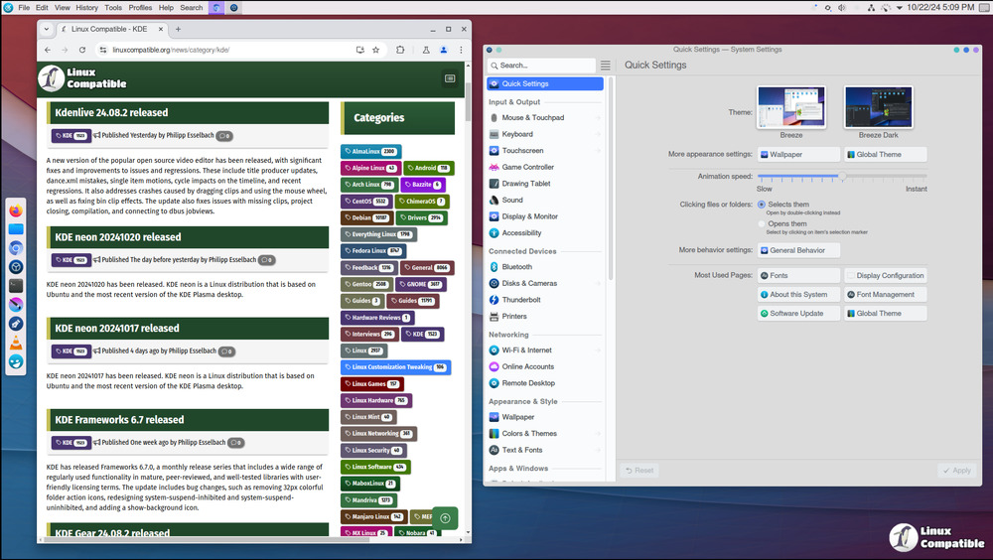
Task: Open the "KDE Frameworks 6.7 released" article
Action: (119, 419)
